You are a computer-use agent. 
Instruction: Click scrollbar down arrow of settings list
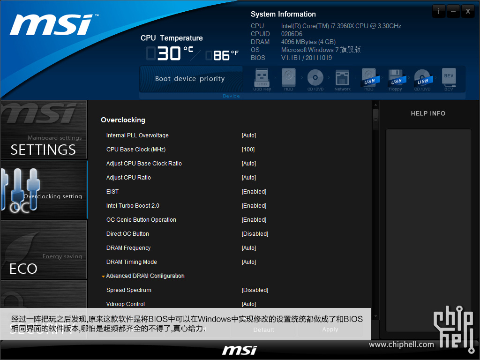[375, 316]
